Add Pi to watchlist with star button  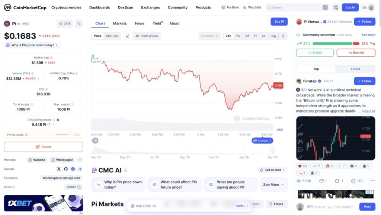pyautogui.click(x=65, y=24)
